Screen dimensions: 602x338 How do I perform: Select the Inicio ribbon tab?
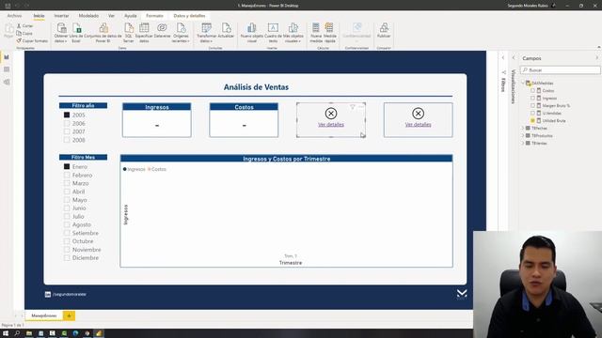(39, 16)
